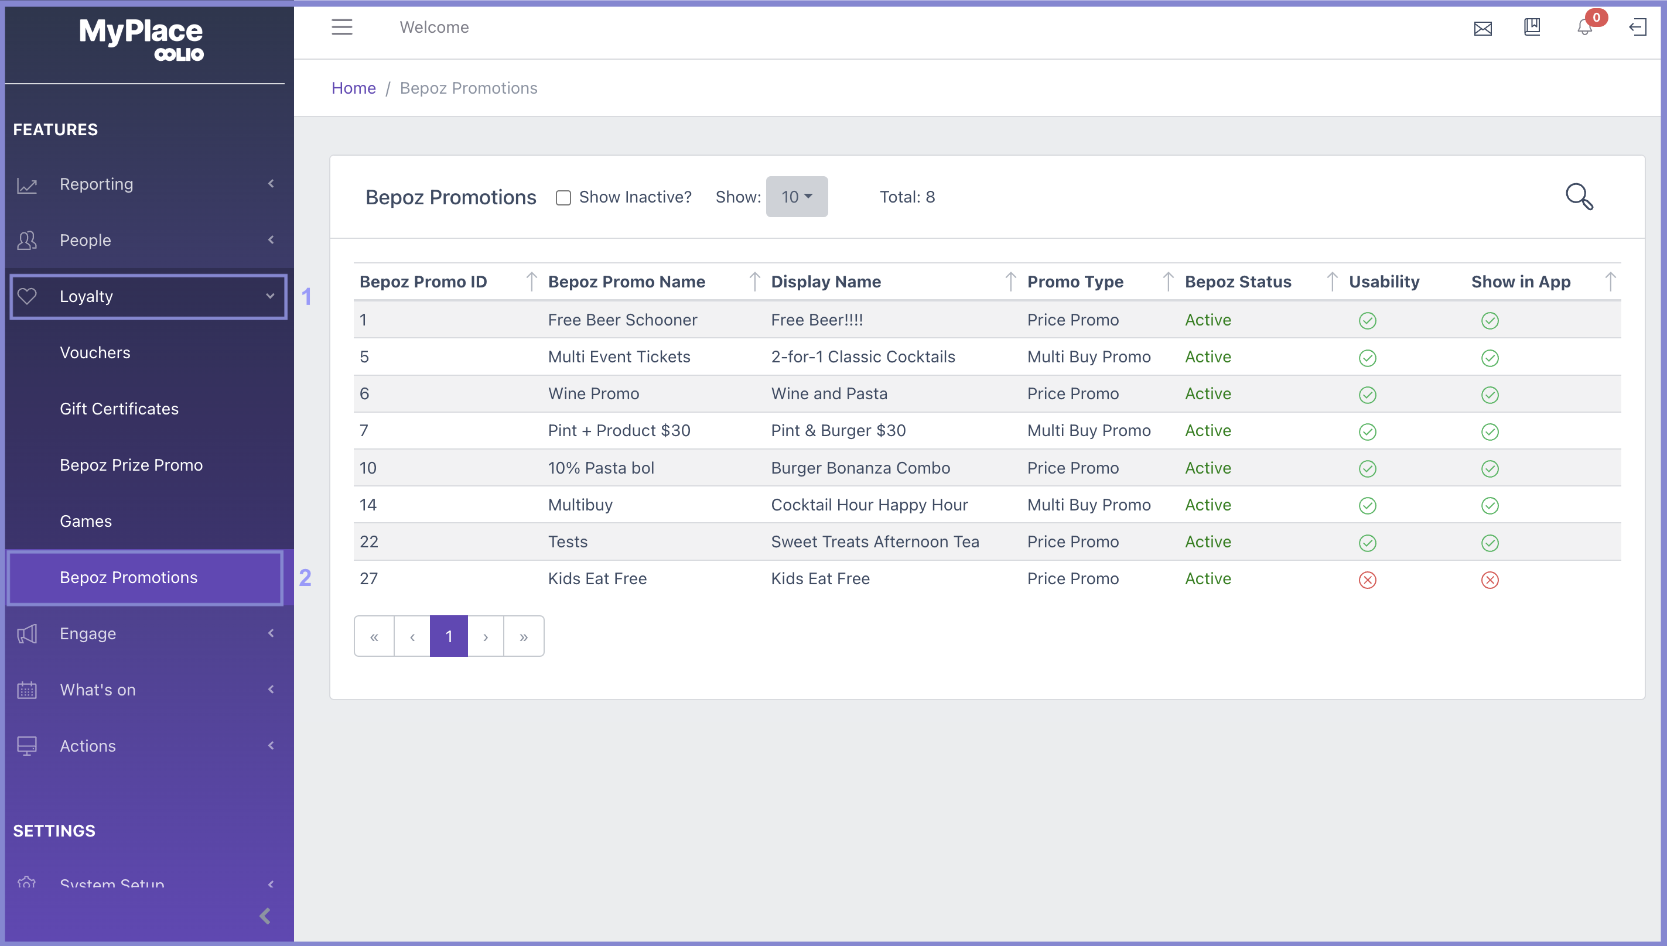Click the hamburger menu icon

pos(342,28)
